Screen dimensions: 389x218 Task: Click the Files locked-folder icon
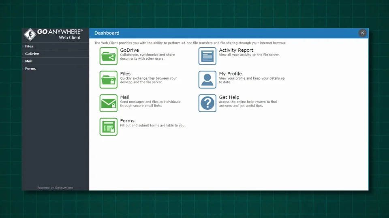(x=109, y=80)
